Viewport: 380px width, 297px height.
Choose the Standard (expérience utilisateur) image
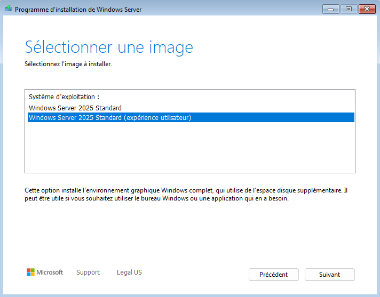click(110, 118)
